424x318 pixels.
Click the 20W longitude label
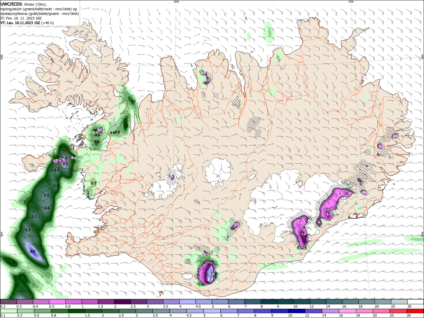177,2
